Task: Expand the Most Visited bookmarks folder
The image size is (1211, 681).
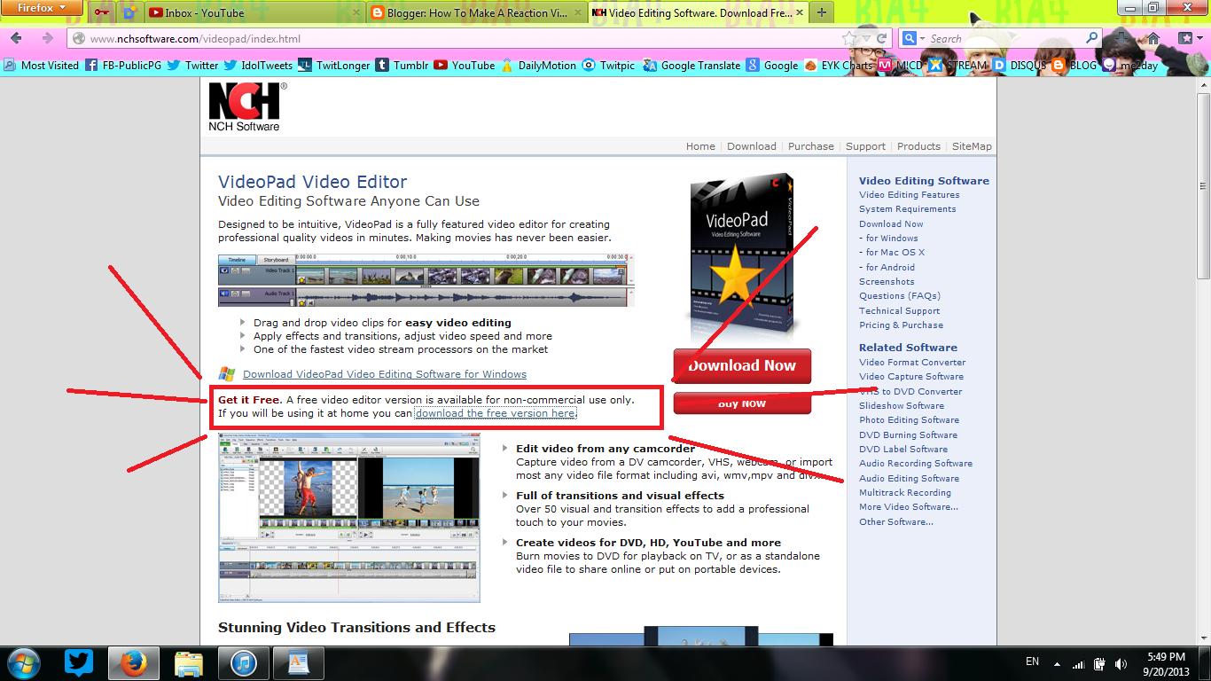Action: tap(42, 66)
